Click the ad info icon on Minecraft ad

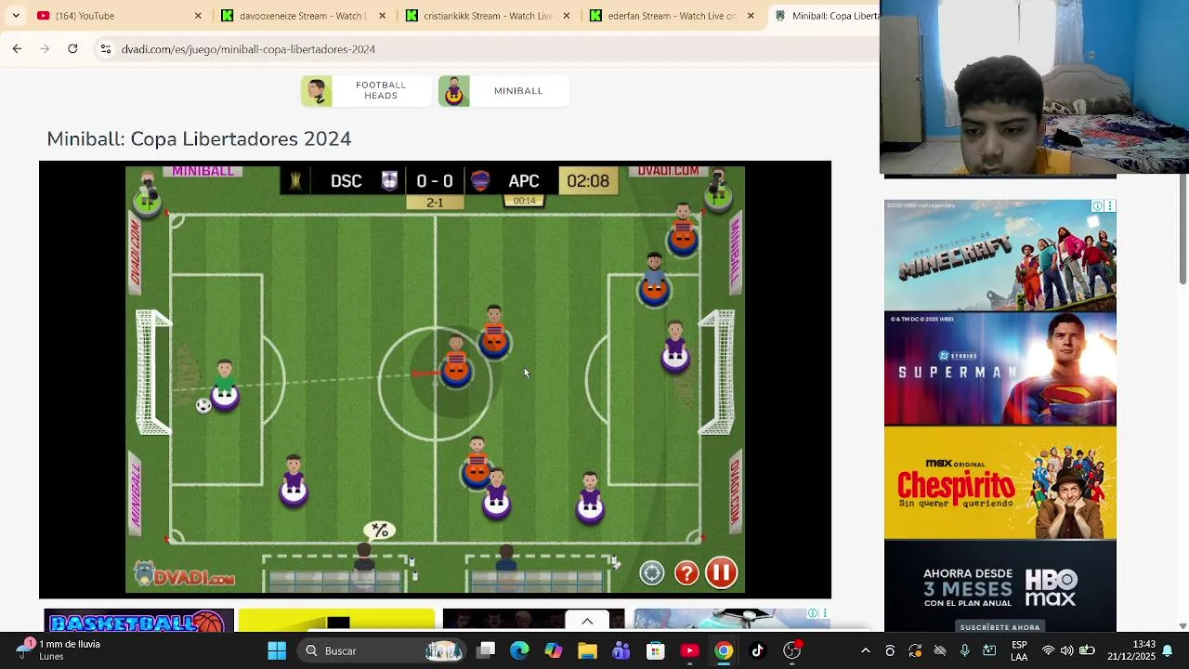[x=1097, y=206]
